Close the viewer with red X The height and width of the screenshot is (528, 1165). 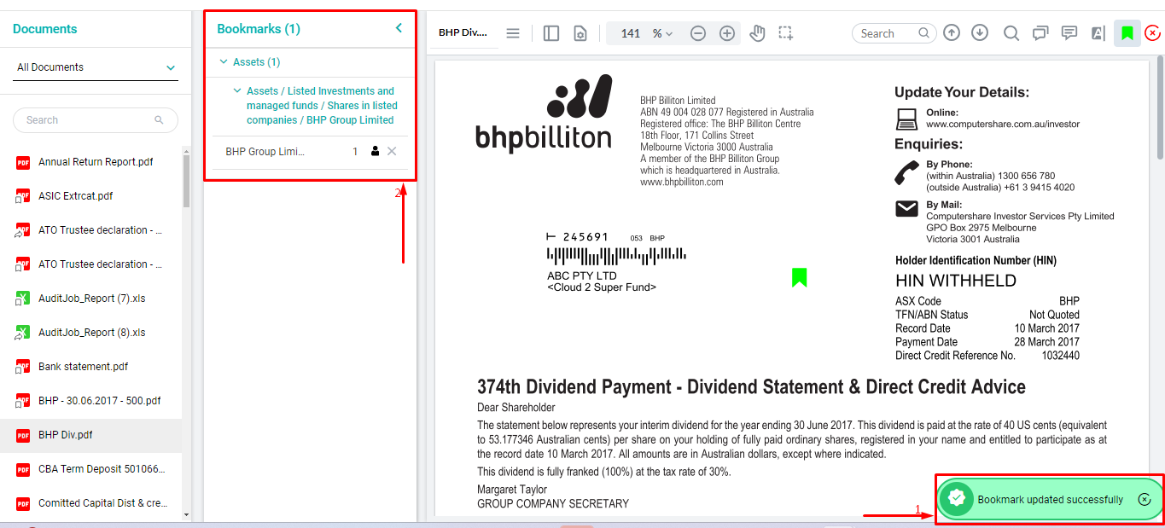(1153, 33)
